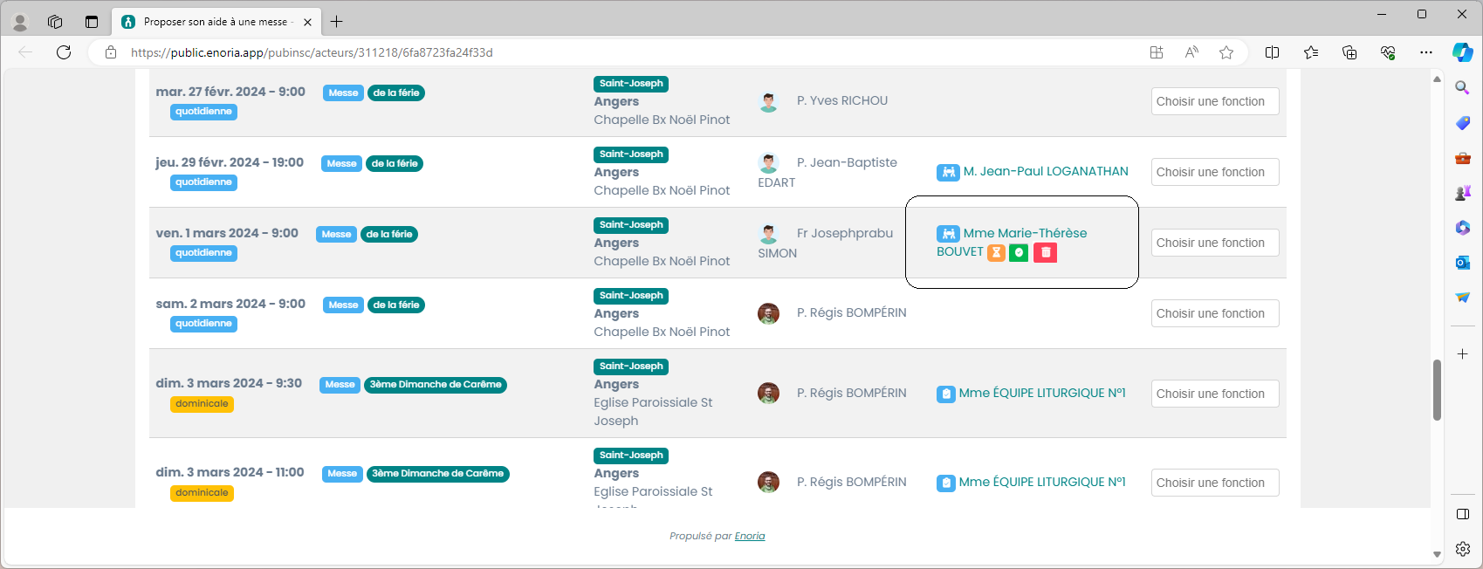Image resolution: width=1483 pixels, height=569 pixels.
Task: Click the blue icon before Mme Marie-Thérèse
Action: (x=947, y=234)
